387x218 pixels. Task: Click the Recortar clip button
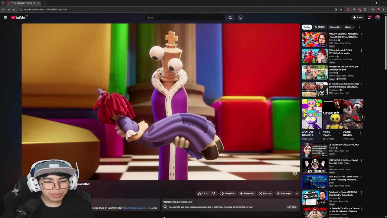265,193
